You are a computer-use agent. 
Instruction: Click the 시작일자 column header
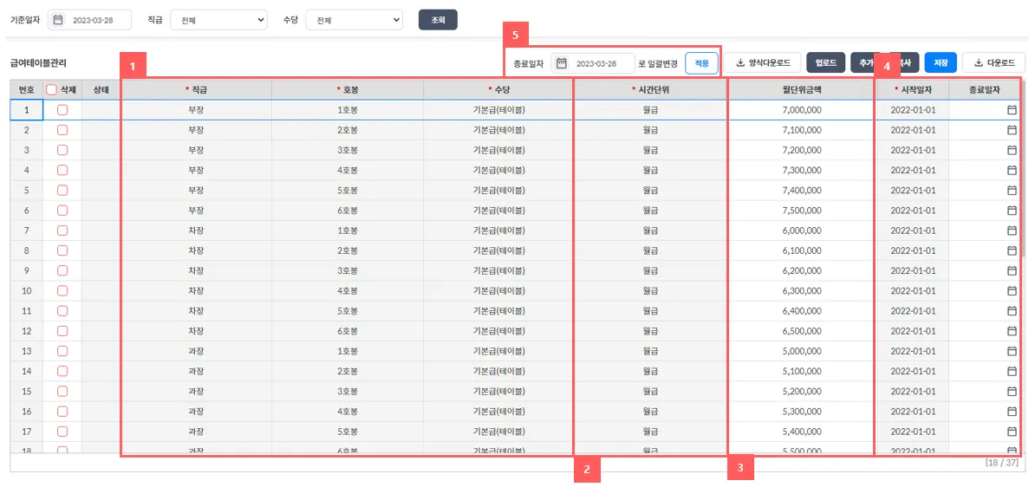tap(912, 89)
